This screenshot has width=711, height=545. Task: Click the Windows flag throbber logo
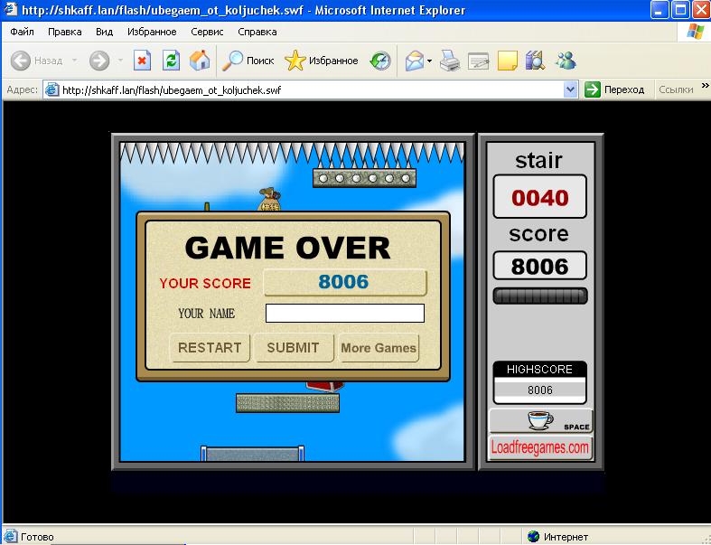[x=695, y=32]
